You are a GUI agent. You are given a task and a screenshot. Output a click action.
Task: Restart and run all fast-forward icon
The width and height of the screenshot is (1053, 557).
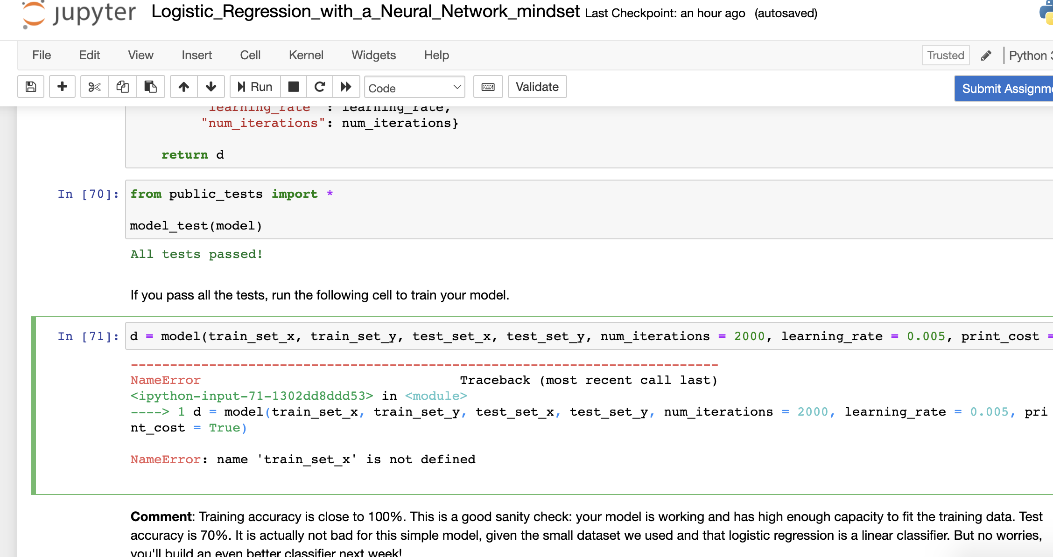tap(346, 87)
